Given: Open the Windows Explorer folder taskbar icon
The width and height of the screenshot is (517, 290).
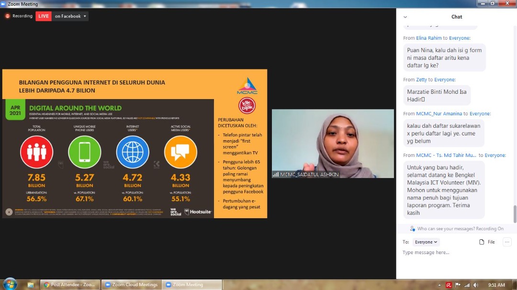Looking at the screenshot, I should point(31,285).
